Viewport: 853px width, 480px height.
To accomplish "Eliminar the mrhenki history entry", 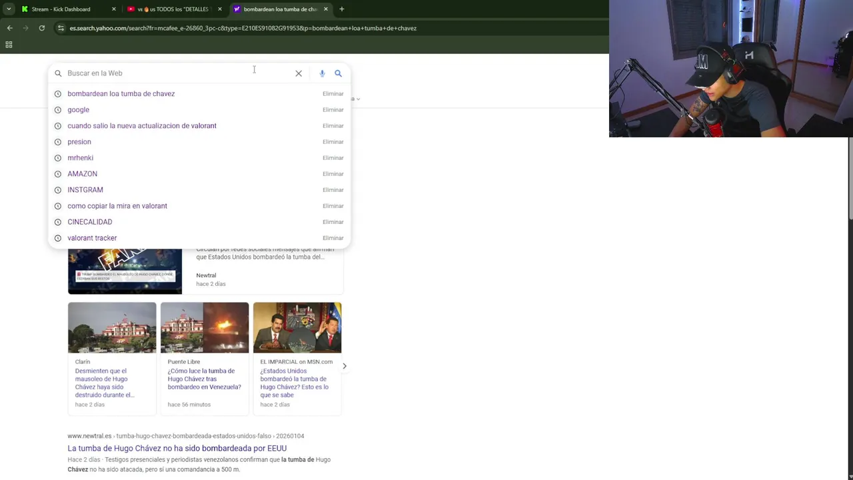I will 333,158.
